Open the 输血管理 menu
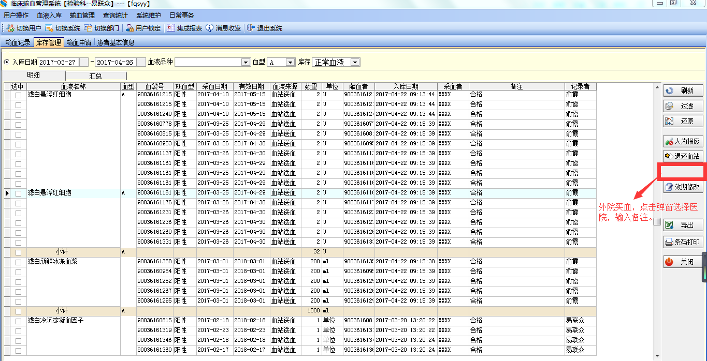707x361 pixels. click(82, 16)
